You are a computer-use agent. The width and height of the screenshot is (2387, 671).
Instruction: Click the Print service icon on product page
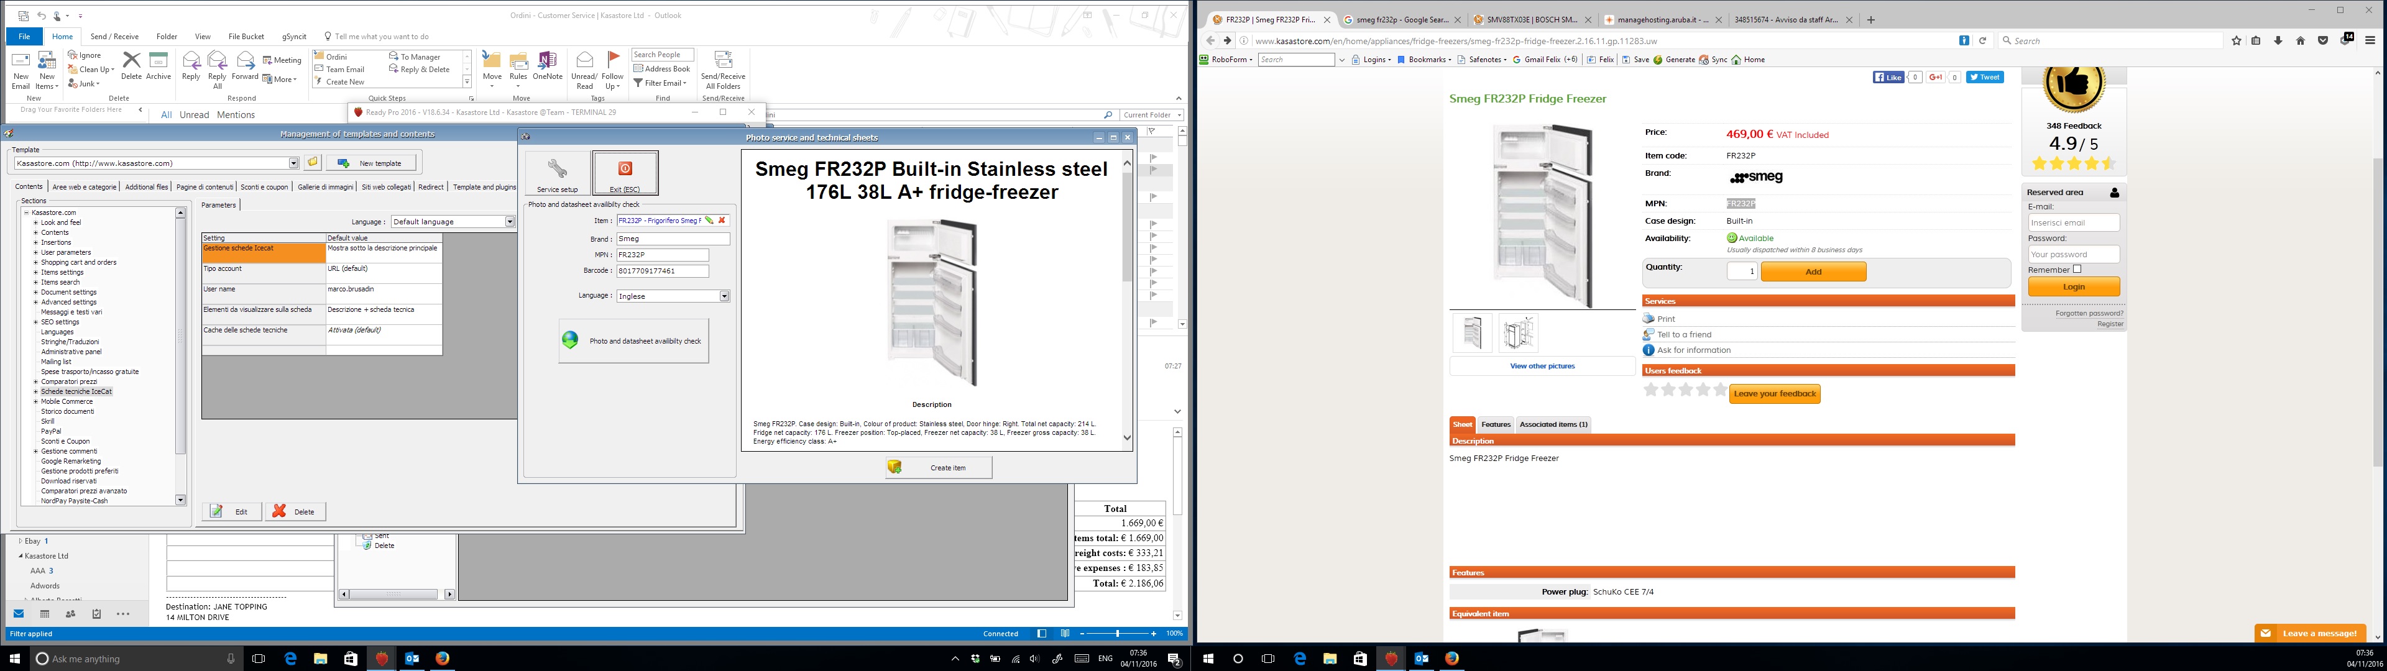pos(1649,319)
